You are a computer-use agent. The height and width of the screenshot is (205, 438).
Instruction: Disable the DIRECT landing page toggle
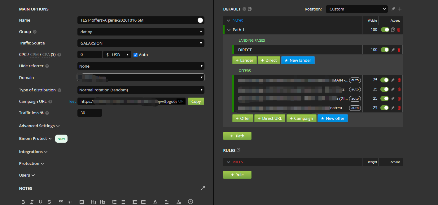tap(385, 50)
